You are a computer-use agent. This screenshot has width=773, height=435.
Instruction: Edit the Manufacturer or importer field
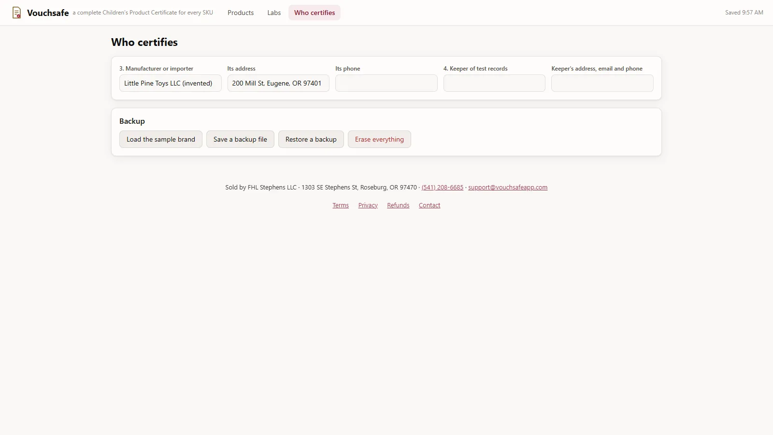(170, 83)
